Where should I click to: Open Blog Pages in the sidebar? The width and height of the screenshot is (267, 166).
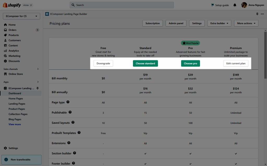[x=15, y=119]
